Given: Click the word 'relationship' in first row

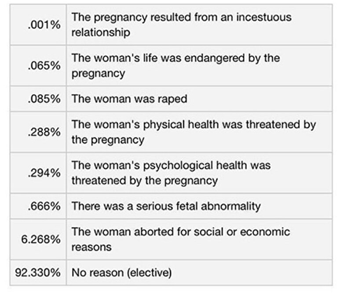Looking at the screenshot, I should (x=101, y=32).
